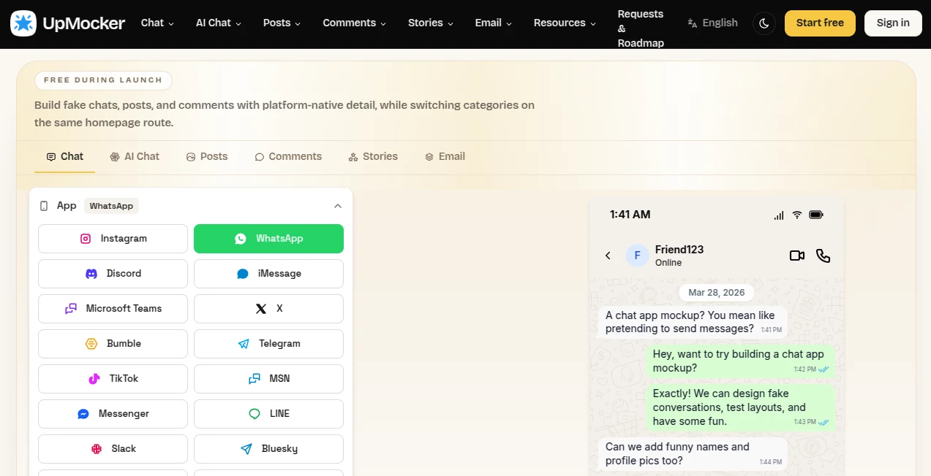Collapse the App section chevron
Viewport: 931px width, 476px height.
(x=337, y=206)
